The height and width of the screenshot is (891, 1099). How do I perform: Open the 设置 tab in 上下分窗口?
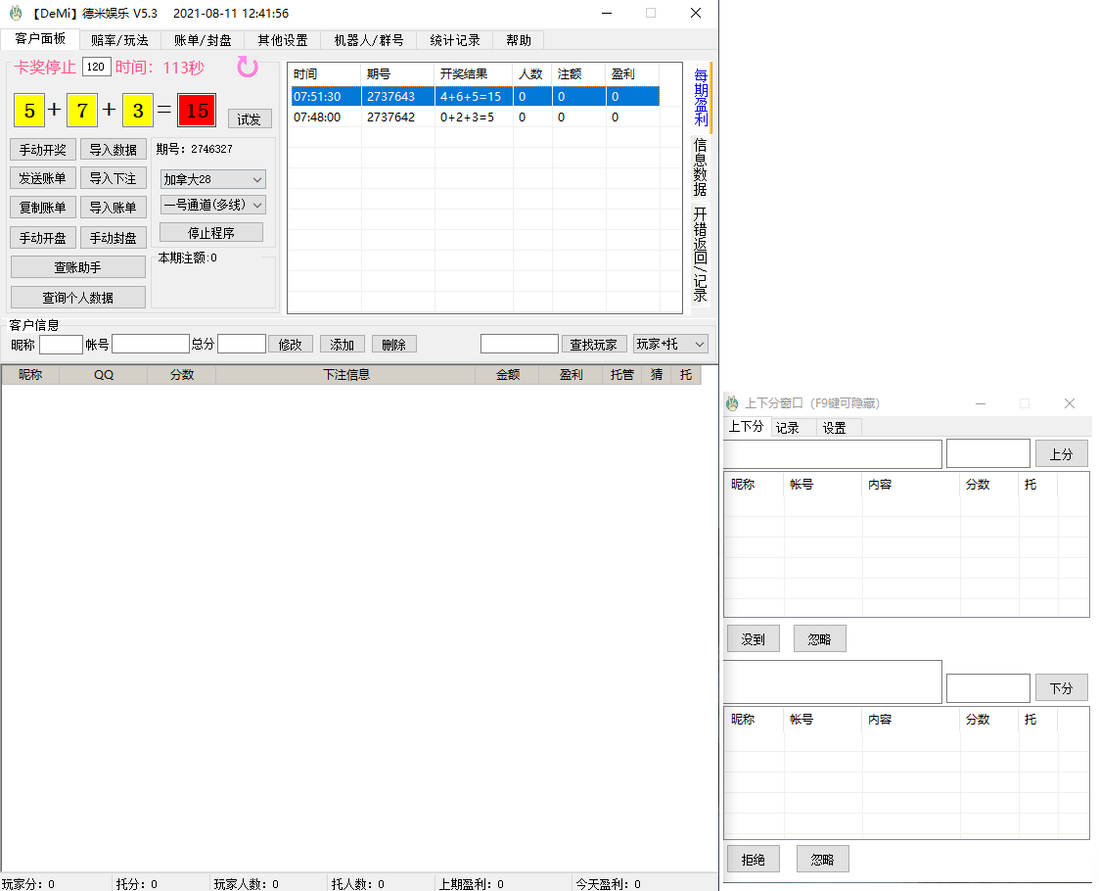pos(837,427)
